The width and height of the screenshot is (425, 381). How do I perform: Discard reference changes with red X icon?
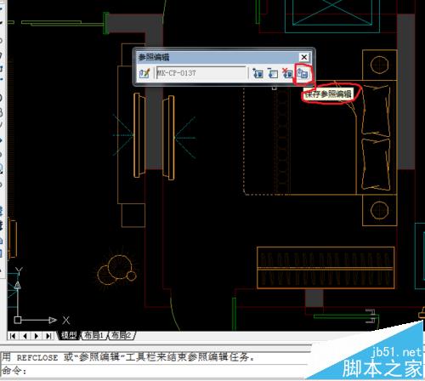(287, 73)
